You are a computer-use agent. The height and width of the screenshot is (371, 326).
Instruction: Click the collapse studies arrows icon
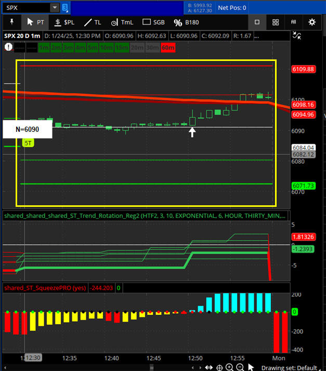pos(297,35)
